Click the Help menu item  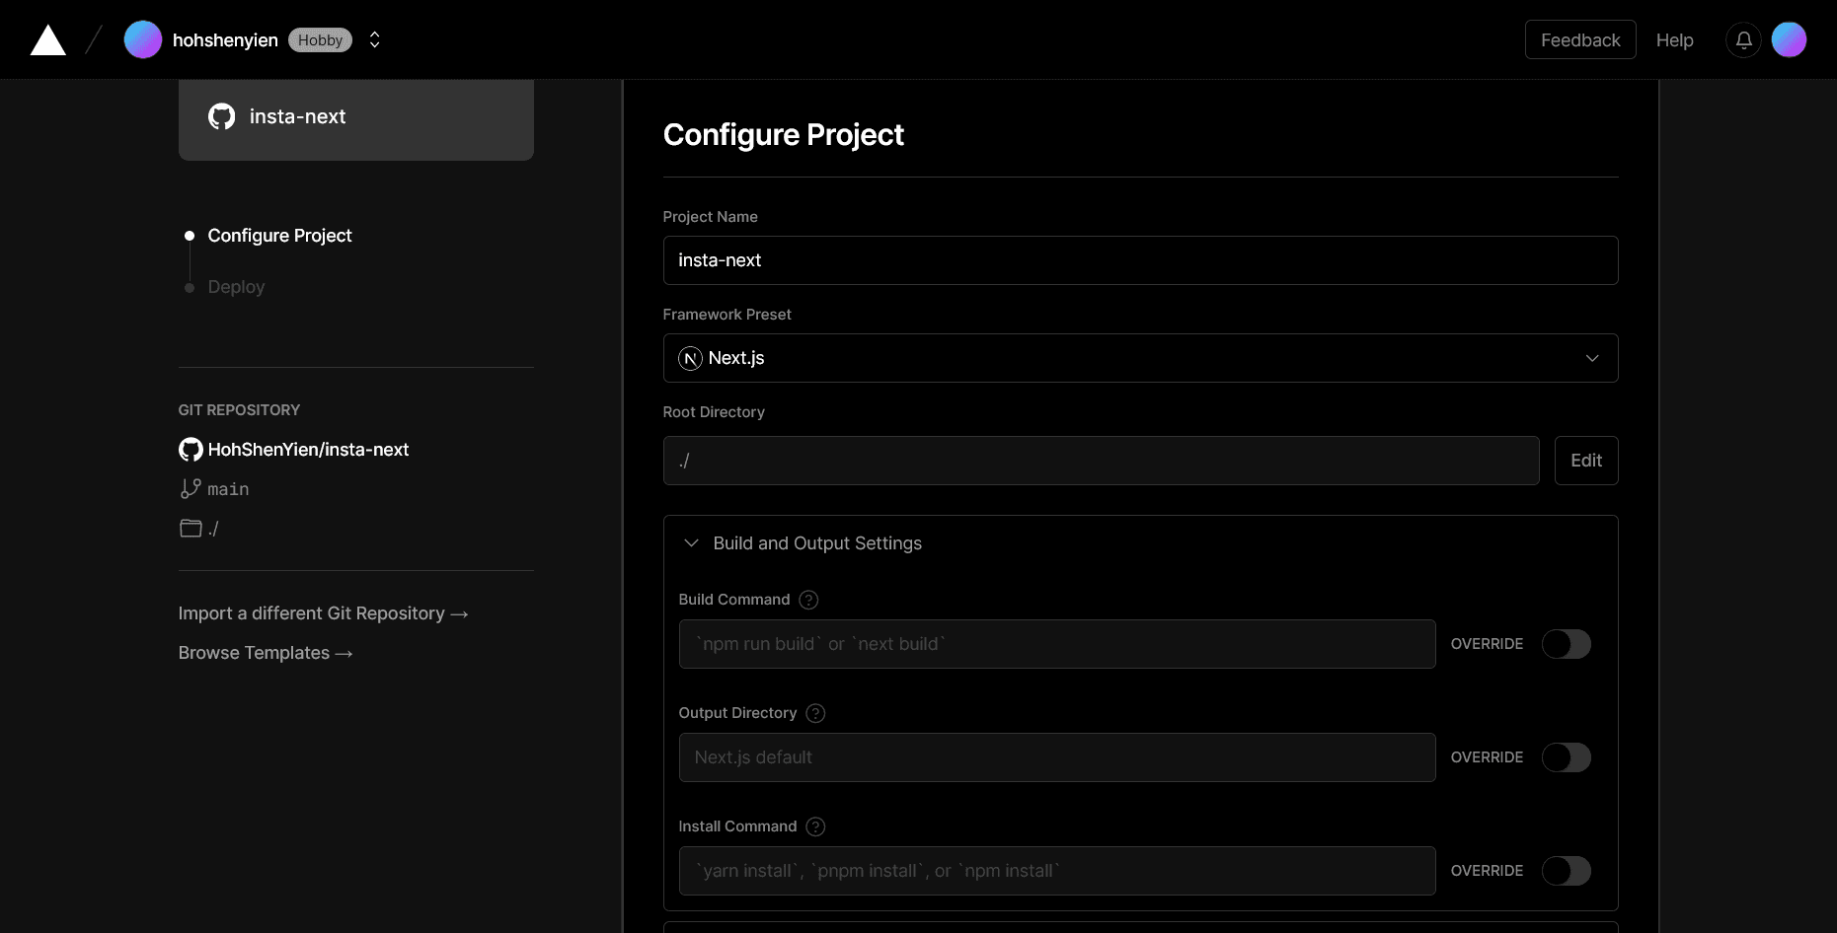click(x=1674, y=39)
